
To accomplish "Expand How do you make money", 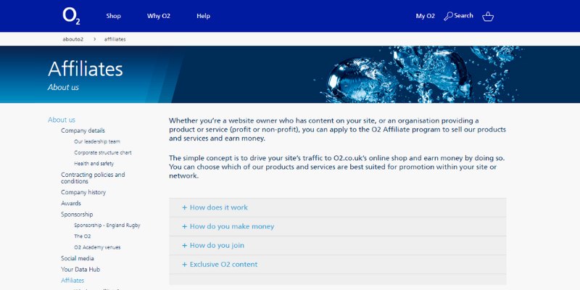I will click(338, 226).
